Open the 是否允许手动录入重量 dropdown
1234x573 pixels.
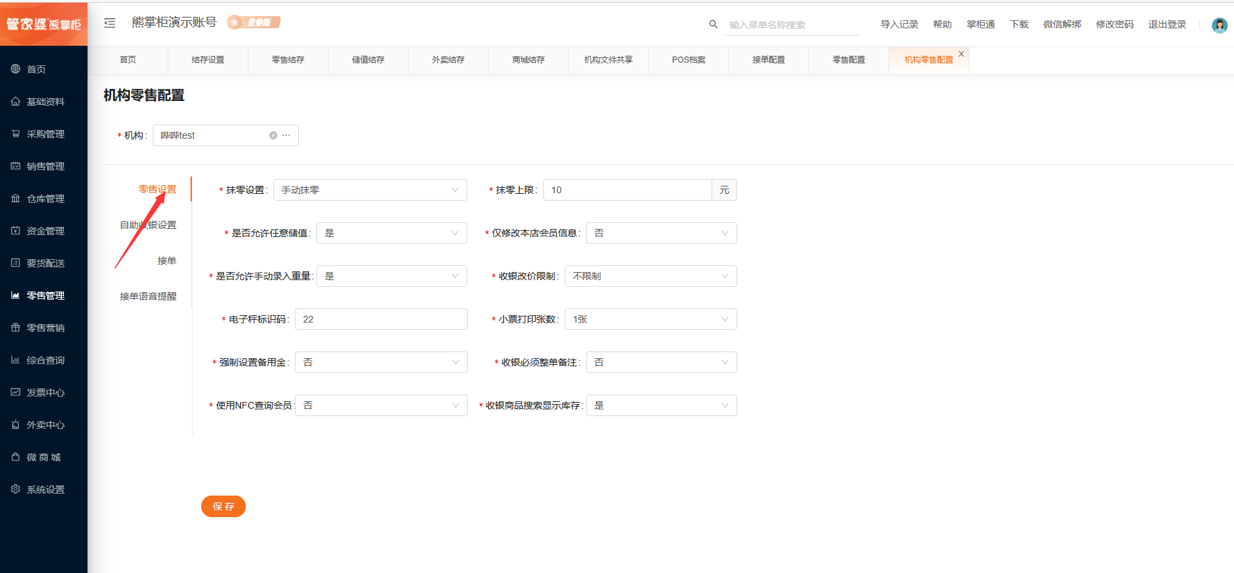click(392, 276)
